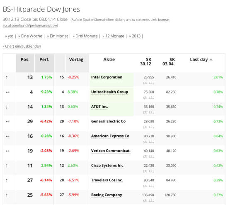The width and height of the screenshot is (228, 205).
Task: Click the up arrow in Boeing Company row
Action: pos(7,195)
